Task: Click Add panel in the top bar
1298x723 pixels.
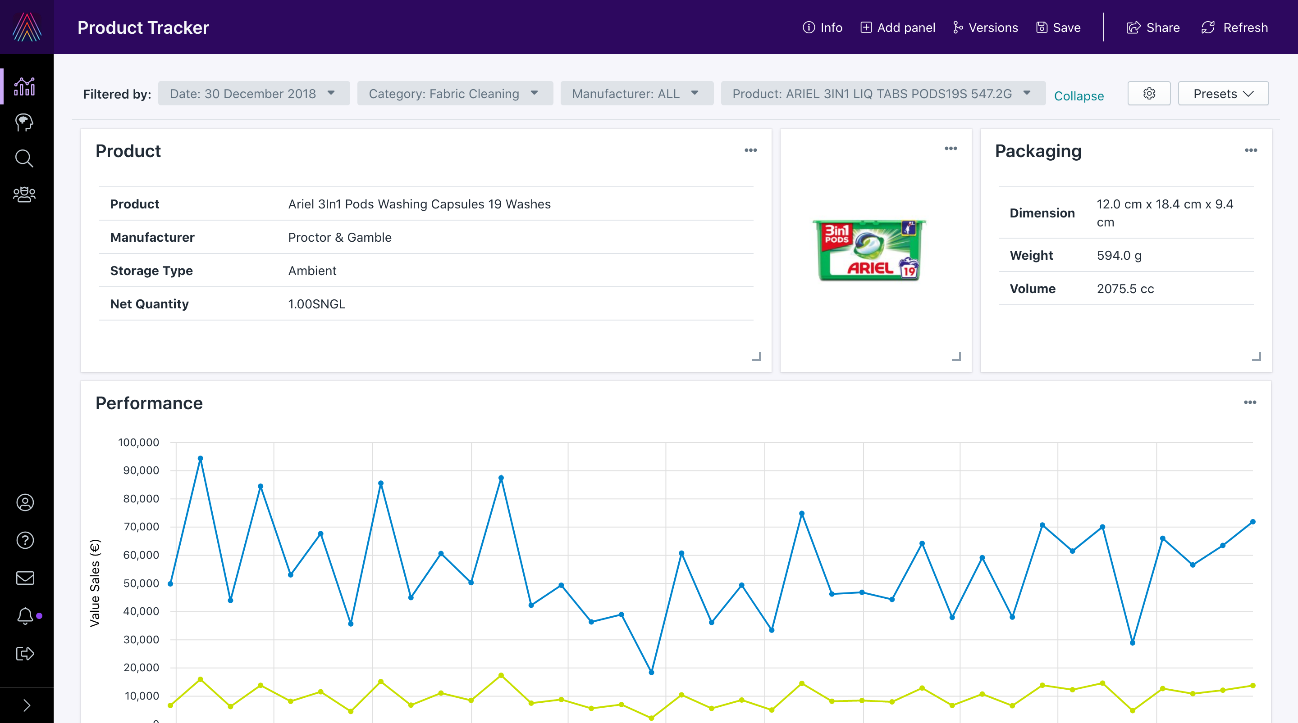Action: click(x=897, y=28)
